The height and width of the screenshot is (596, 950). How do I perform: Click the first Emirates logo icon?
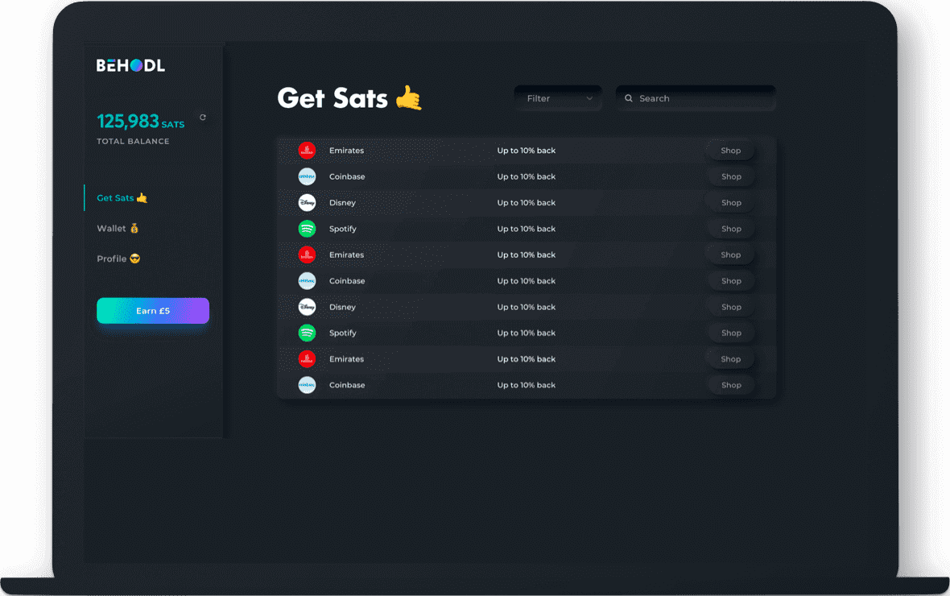308,151
